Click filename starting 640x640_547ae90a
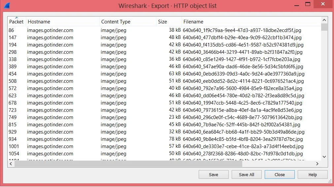Screen dimensions: 334x187 (243, 66)
